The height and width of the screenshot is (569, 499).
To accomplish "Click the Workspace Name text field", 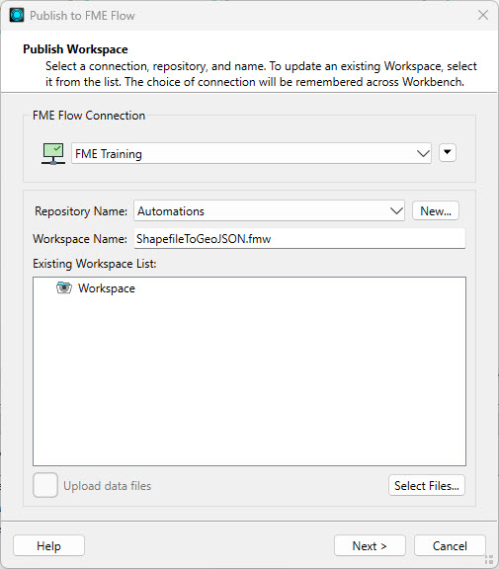I will [299, 238].
